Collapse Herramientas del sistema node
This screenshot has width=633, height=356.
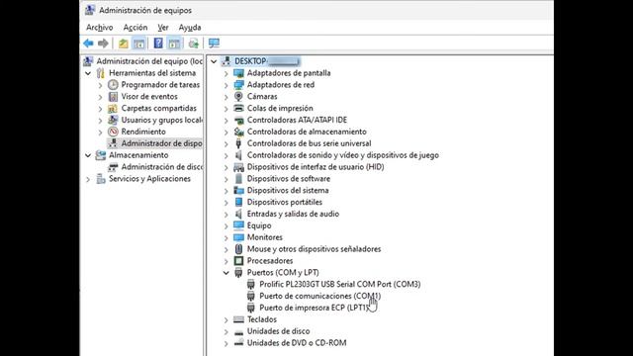coord(88,73)
